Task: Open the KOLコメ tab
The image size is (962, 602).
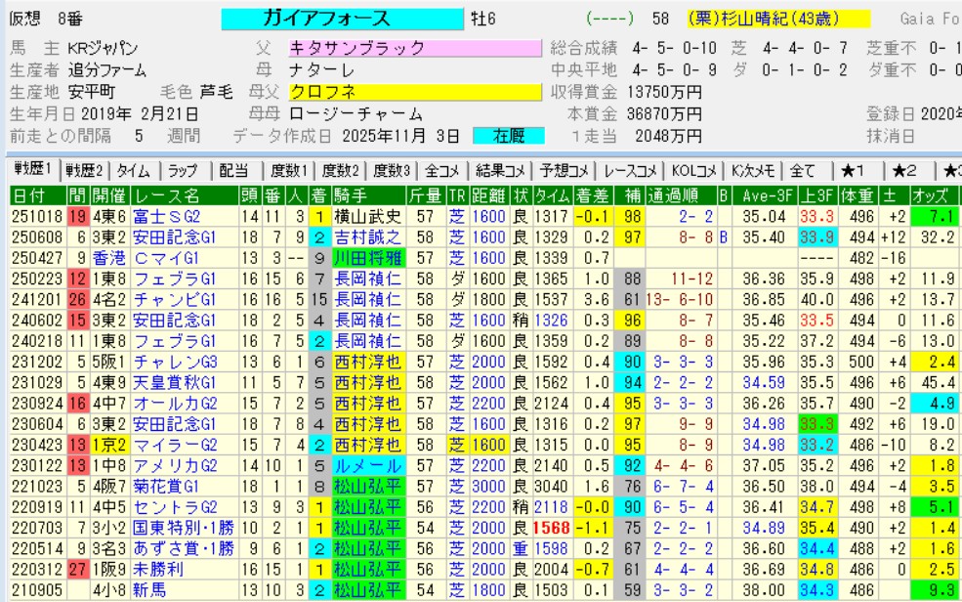Action: pos(694,170)
